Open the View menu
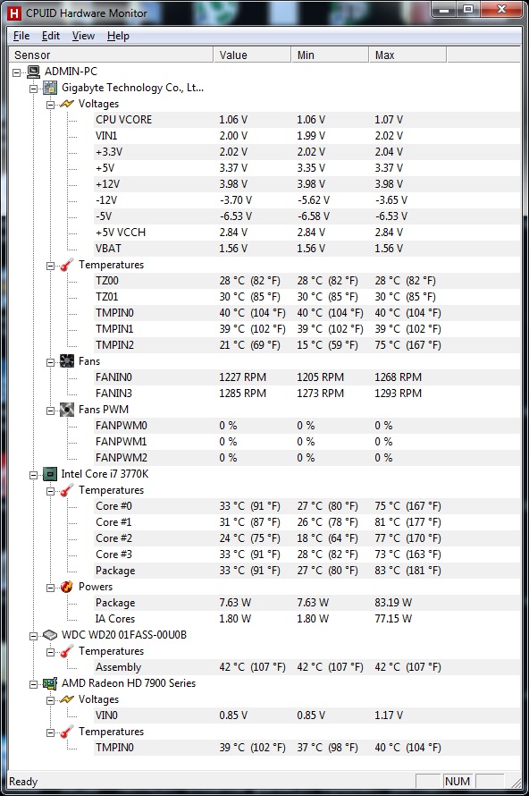Screen dimensions: 529x796 coord(83,36)
